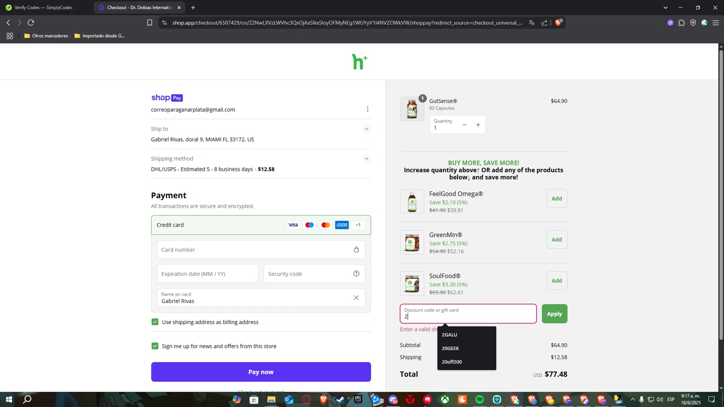
Task: Open the Importado desde G... bookmarks folder
Action: (100, 36)
